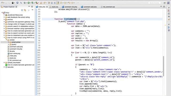Maximize the Project Explorer view
This screenshot has height=96, width=171.
pos(32,7)
